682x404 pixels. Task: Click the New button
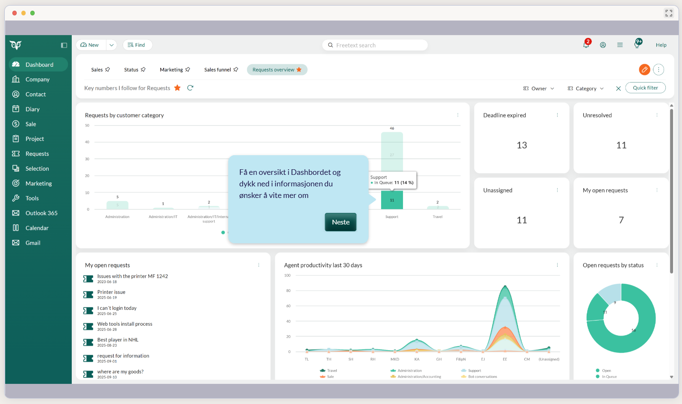point(91,45)
